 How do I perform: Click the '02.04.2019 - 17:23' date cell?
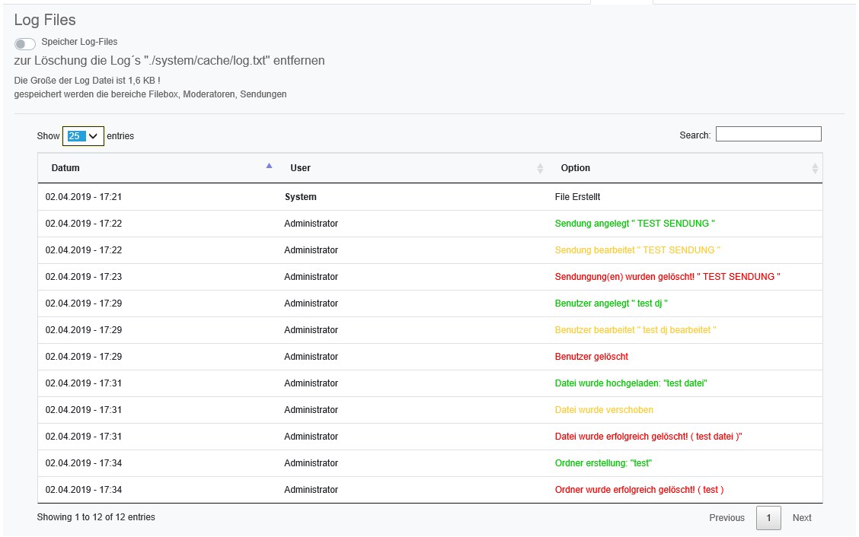[84, 277]
